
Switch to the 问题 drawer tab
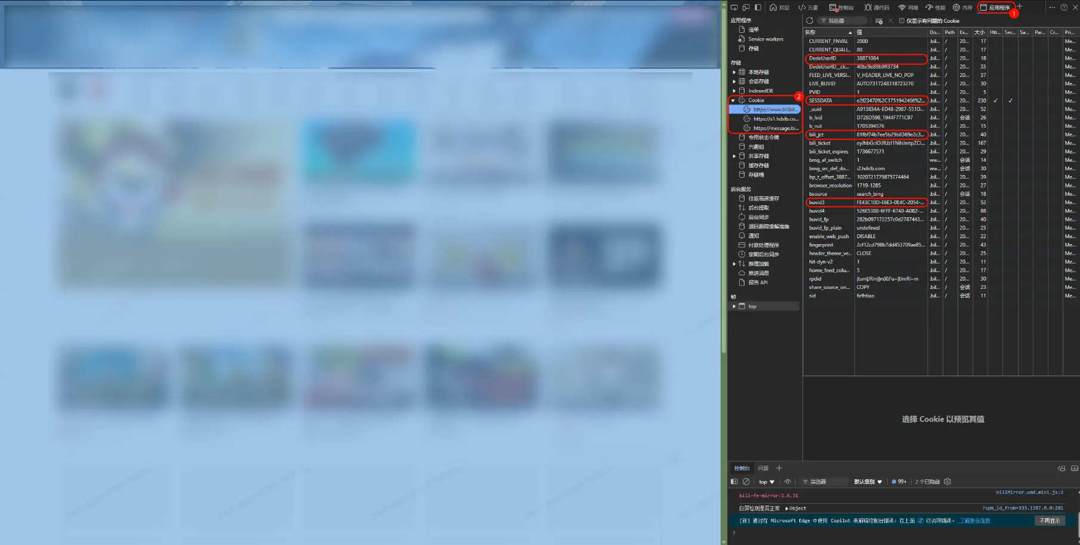coord(763,469)
